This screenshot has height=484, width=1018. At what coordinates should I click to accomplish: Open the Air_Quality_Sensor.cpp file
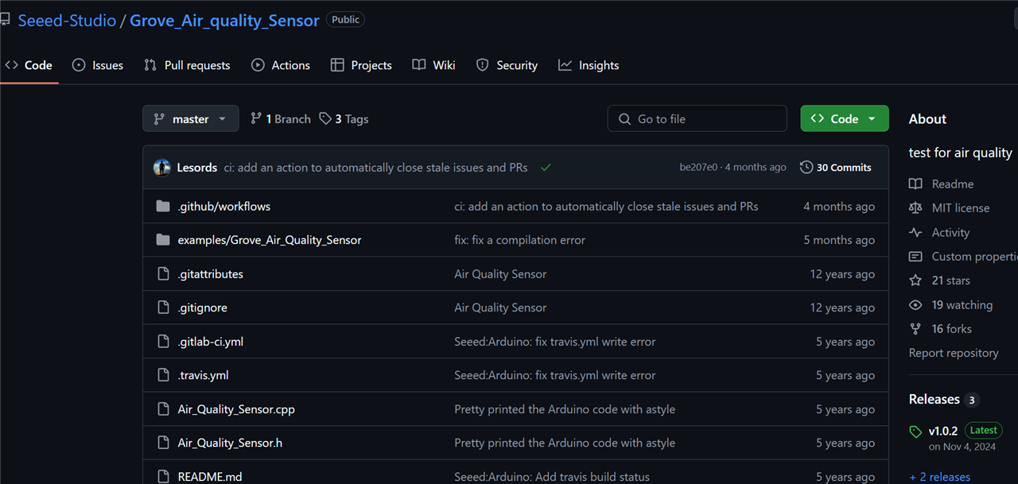(x=236, y=409)
